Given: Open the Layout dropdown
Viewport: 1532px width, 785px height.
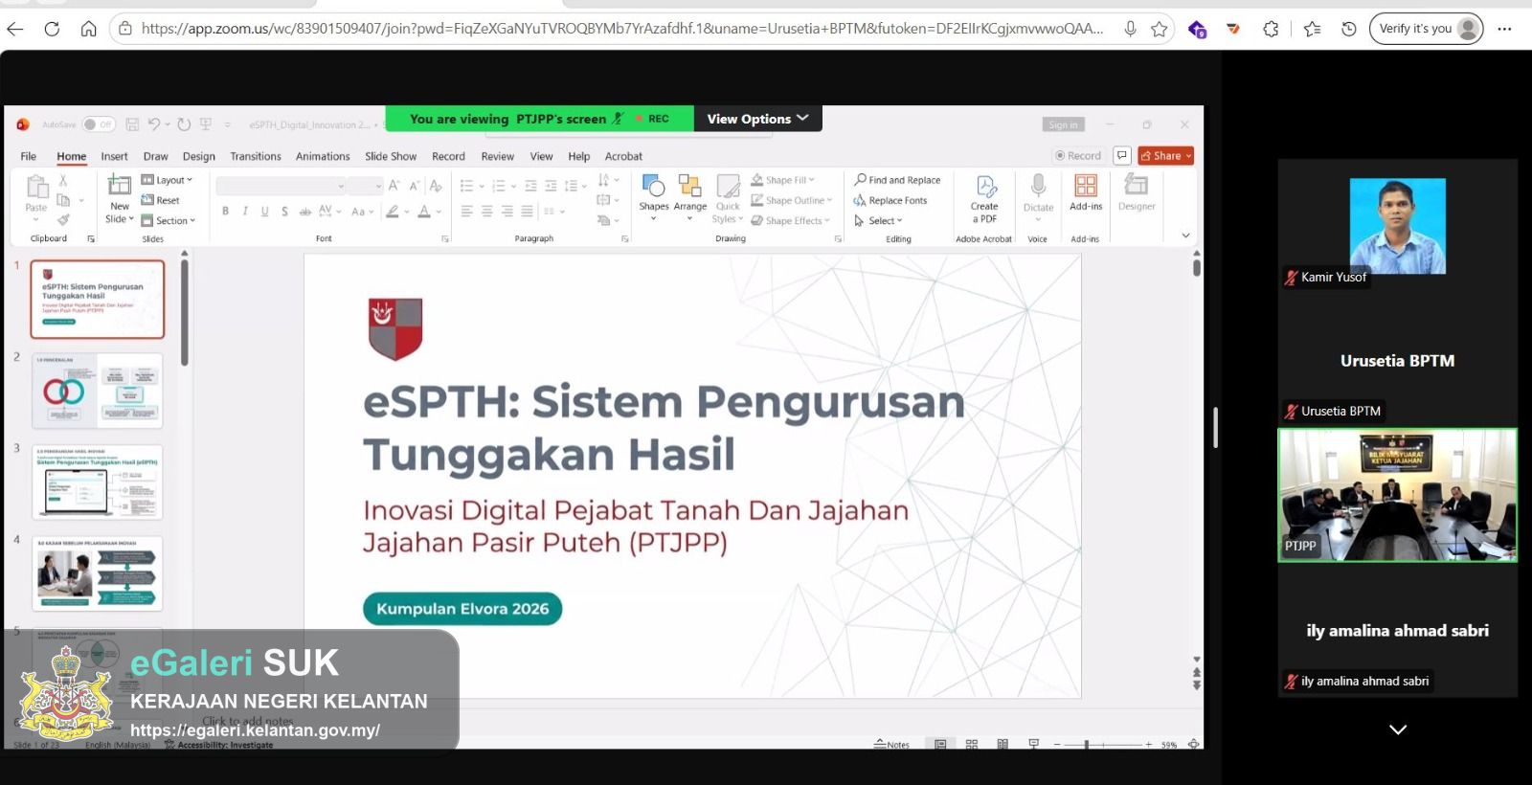Looking at the screenshot, I should tap(168, 180).
